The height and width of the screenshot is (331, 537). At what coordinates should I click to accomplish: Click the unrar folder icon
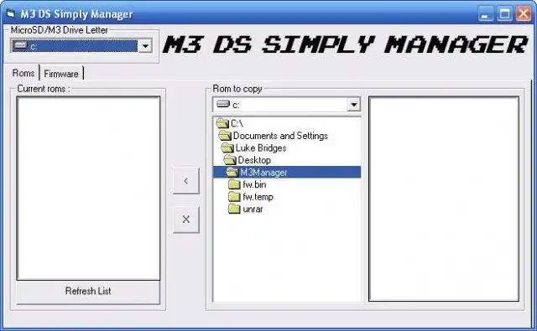[234, 209]
